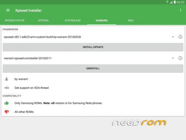The image size is (186, 140).
Task: Tap the COMPATIBILITY section header
Action: pos(12,96)
